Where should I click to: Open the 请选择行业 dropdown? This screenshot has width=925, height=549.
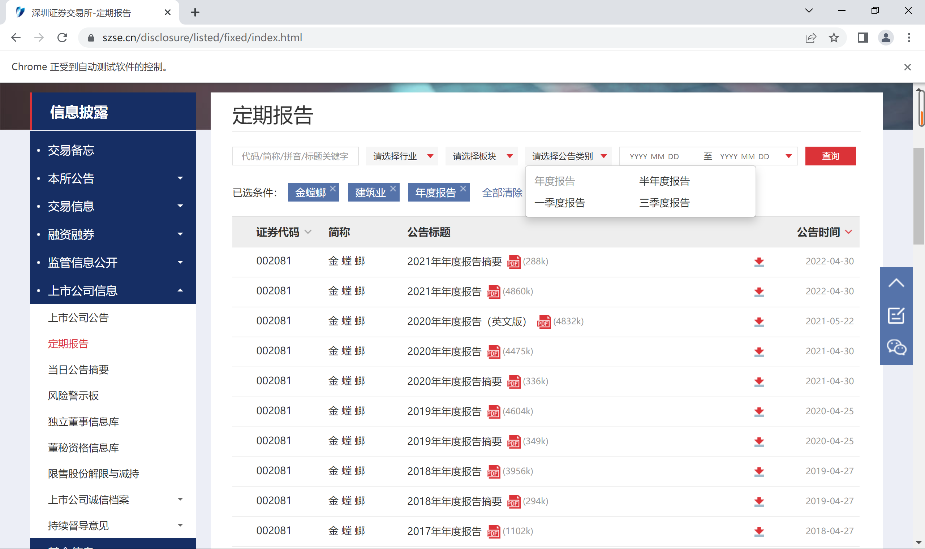coord(402,156)
